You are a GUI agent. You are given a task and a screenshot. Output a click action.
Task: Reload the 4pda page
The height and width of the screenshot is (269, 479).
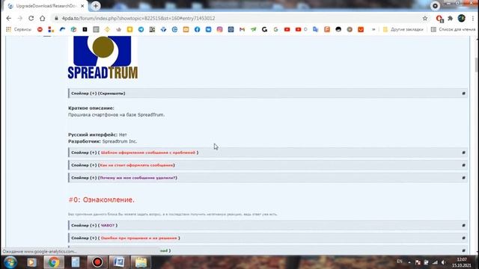(x=31, y=18)
